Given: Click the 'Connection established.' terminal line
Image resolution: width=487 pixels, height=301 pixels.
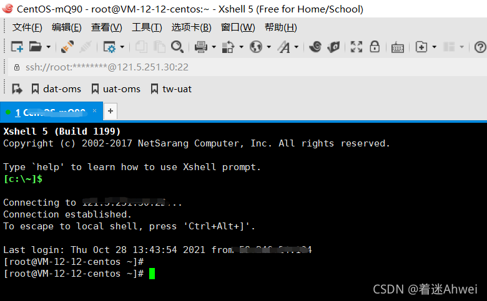Looking at the screenshot, I should [67, 214].
